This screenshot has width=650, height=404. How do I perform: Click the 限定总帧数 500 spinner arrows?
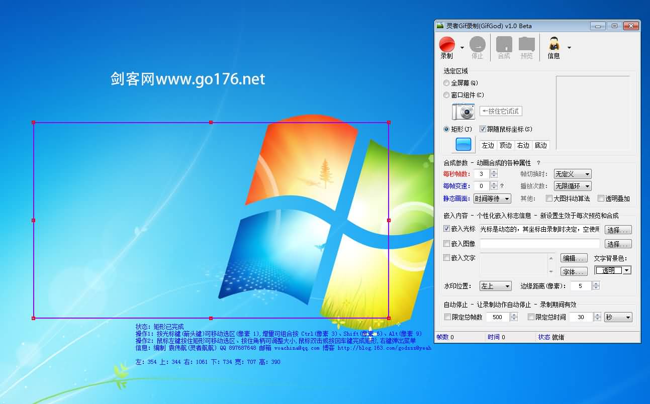514,317
